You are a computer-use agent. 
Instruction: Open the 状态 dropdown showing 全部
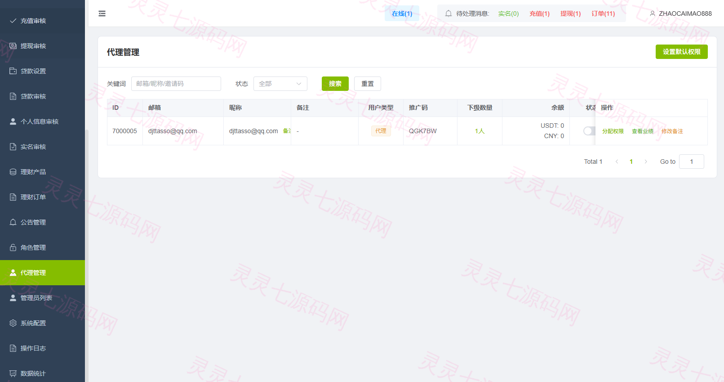[280, 84]
